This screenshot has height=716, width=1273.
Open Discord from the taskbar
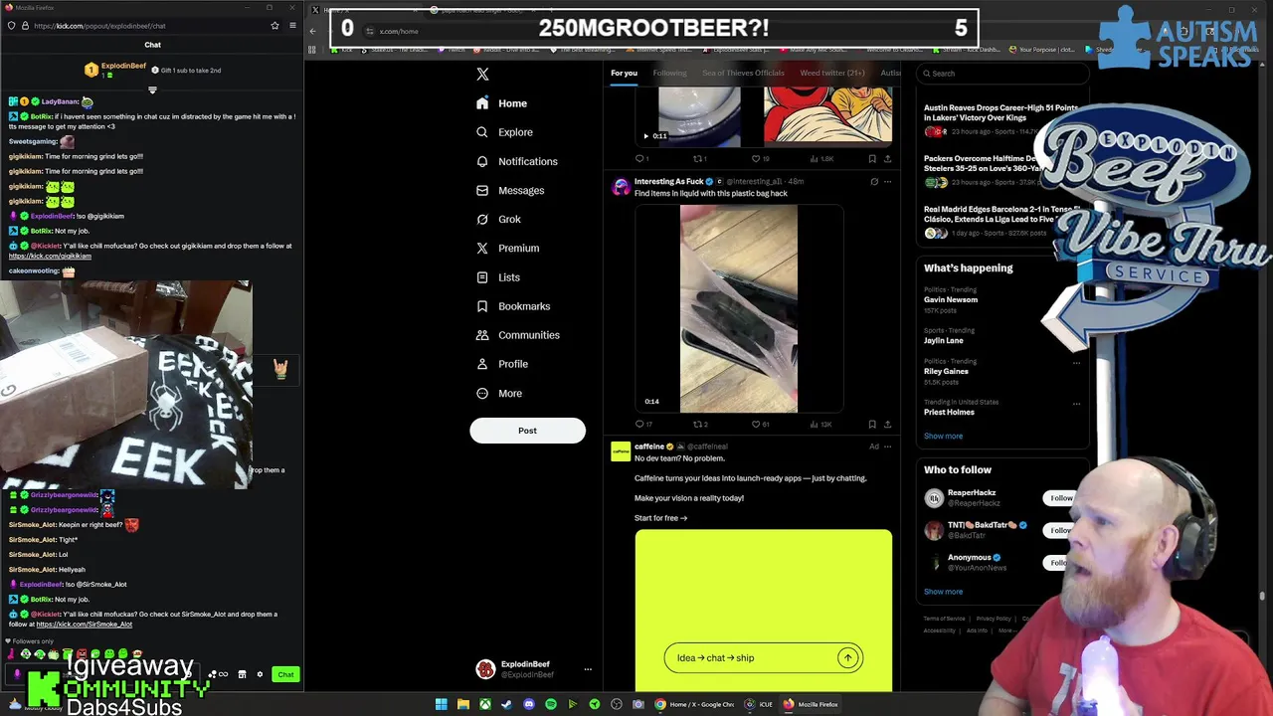coord(528,704)
